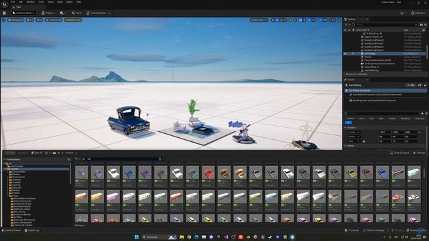Click the Project Size indicator in the viewport

[x=259, y=20]
